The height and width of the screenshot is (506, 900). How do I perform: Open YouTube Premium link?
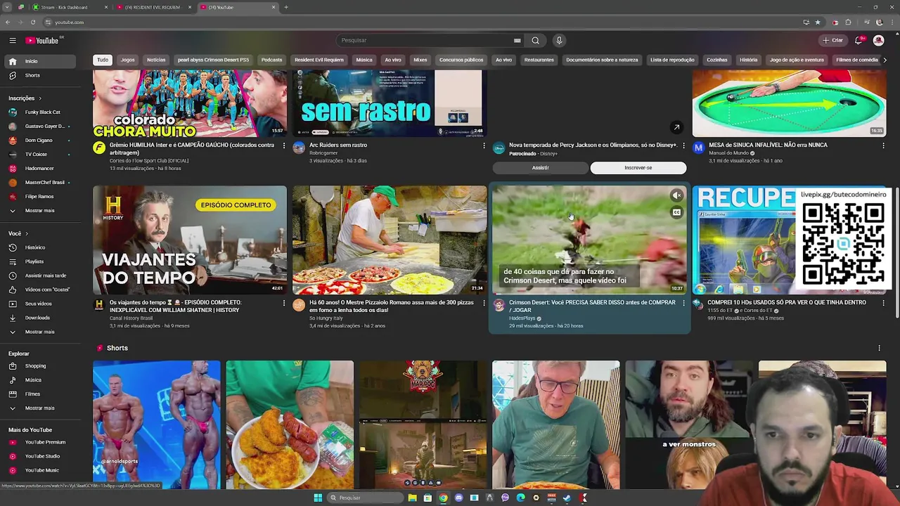pos(39,443)
